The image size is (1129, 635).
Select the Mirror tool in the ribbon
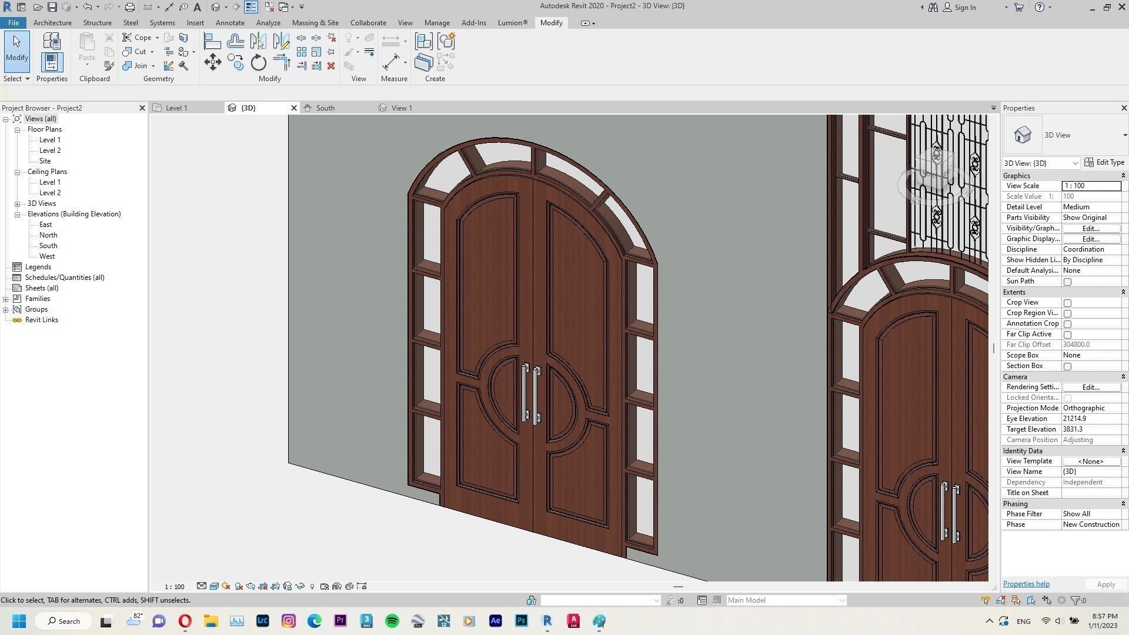click(258, 41)
